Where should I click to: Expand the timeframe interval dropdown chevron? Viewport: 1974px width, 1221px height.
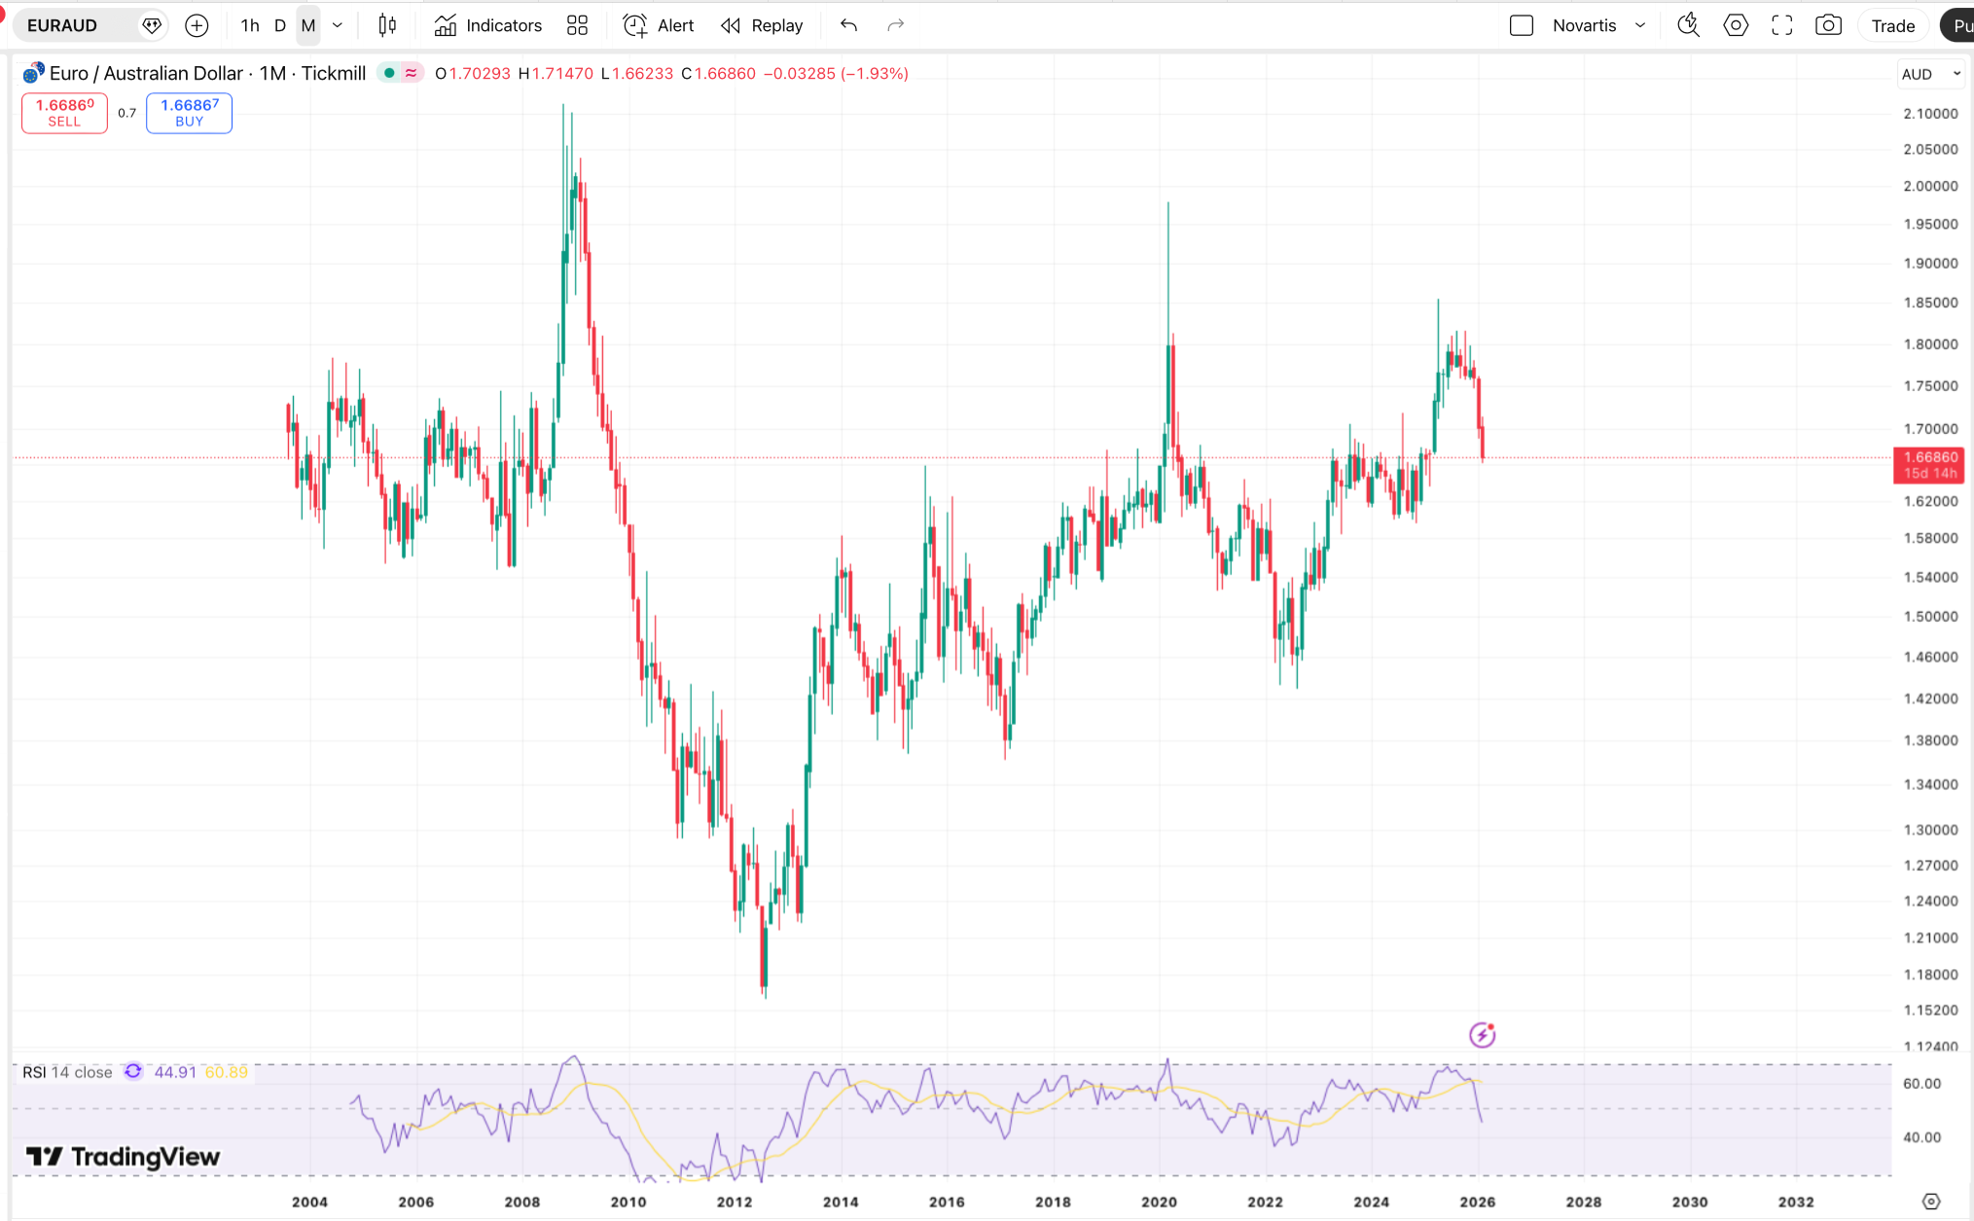(x=338, y=25)
